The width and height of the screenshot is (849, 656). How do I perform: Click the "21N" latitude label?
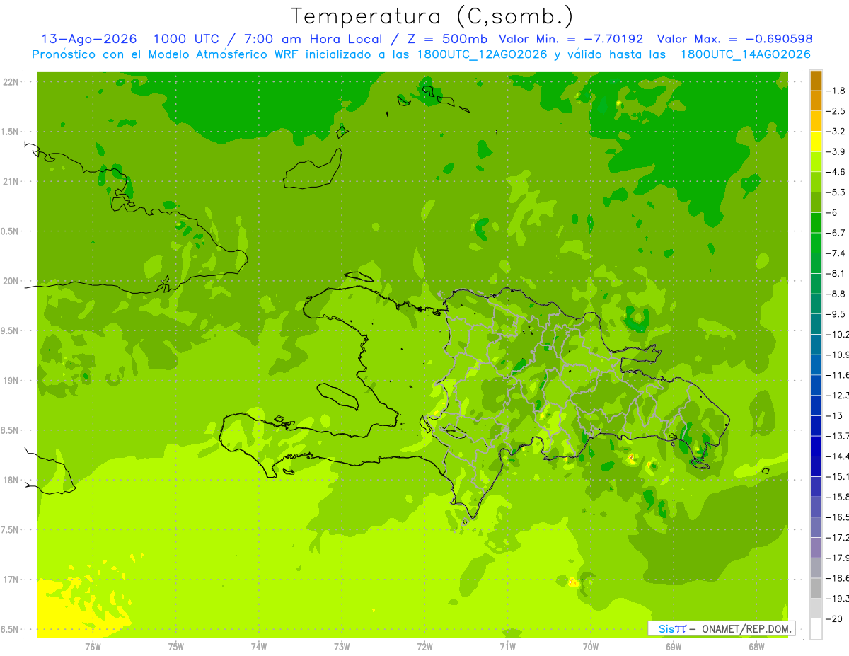12,182
